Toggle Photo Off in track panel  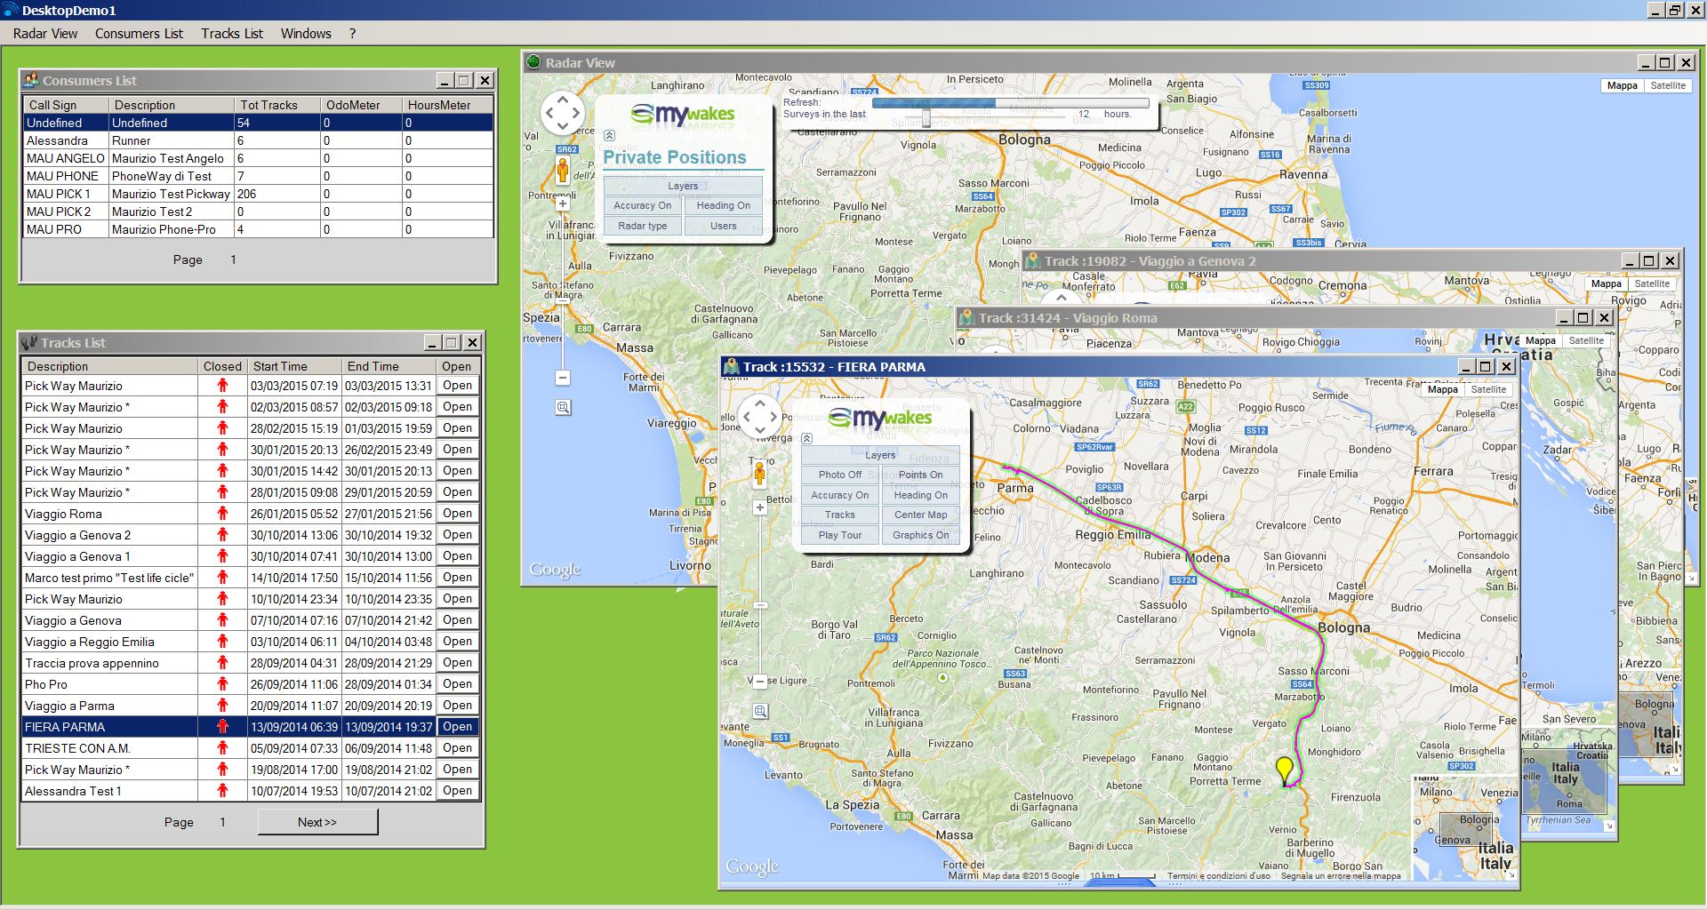(x=839, y=475)
